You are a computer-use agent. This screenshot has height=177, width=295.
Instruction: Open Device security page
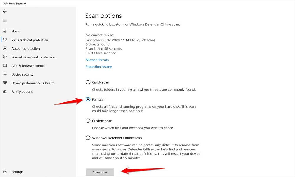(x=22, y=74)
